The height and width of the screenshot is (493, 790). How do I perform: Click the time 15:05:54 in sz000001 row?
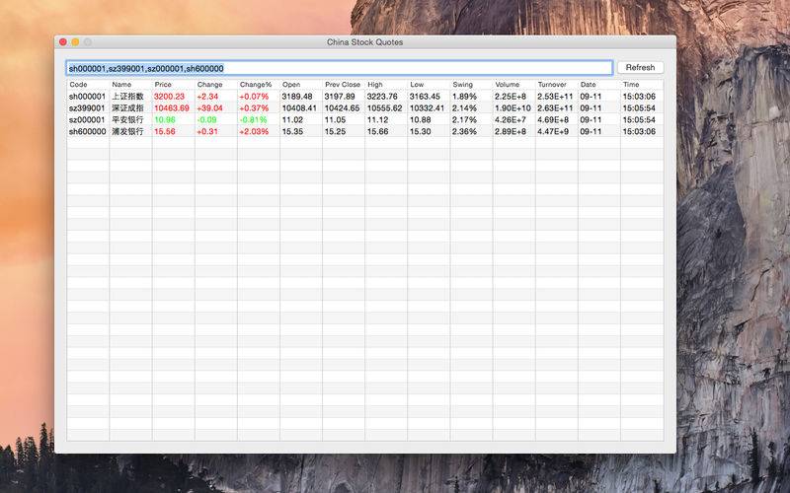639,119
